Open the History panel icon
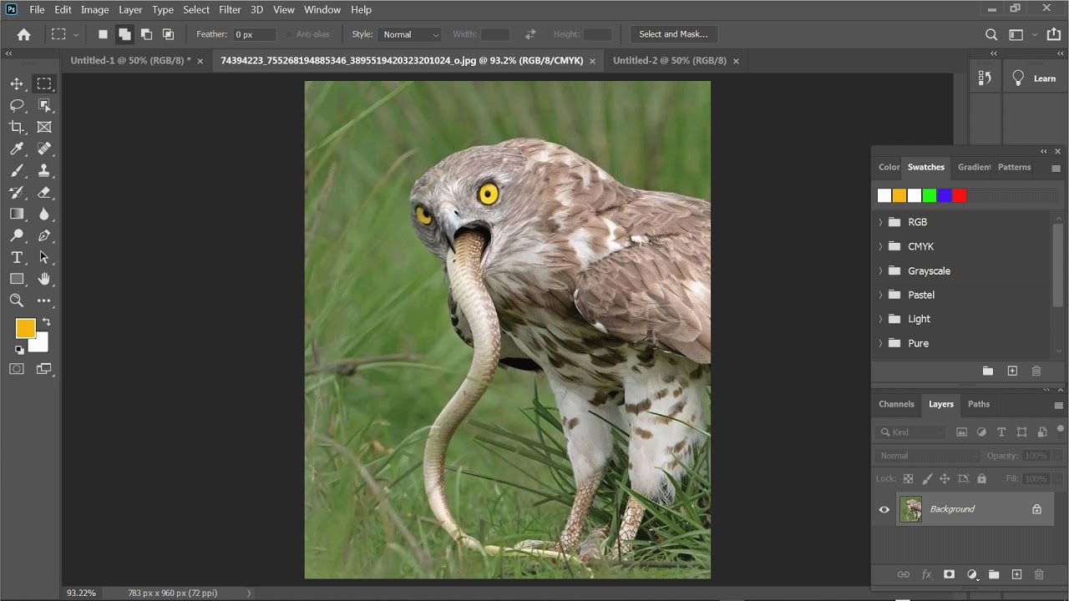The image size is (1069, 601). click(x=985, y=78)
